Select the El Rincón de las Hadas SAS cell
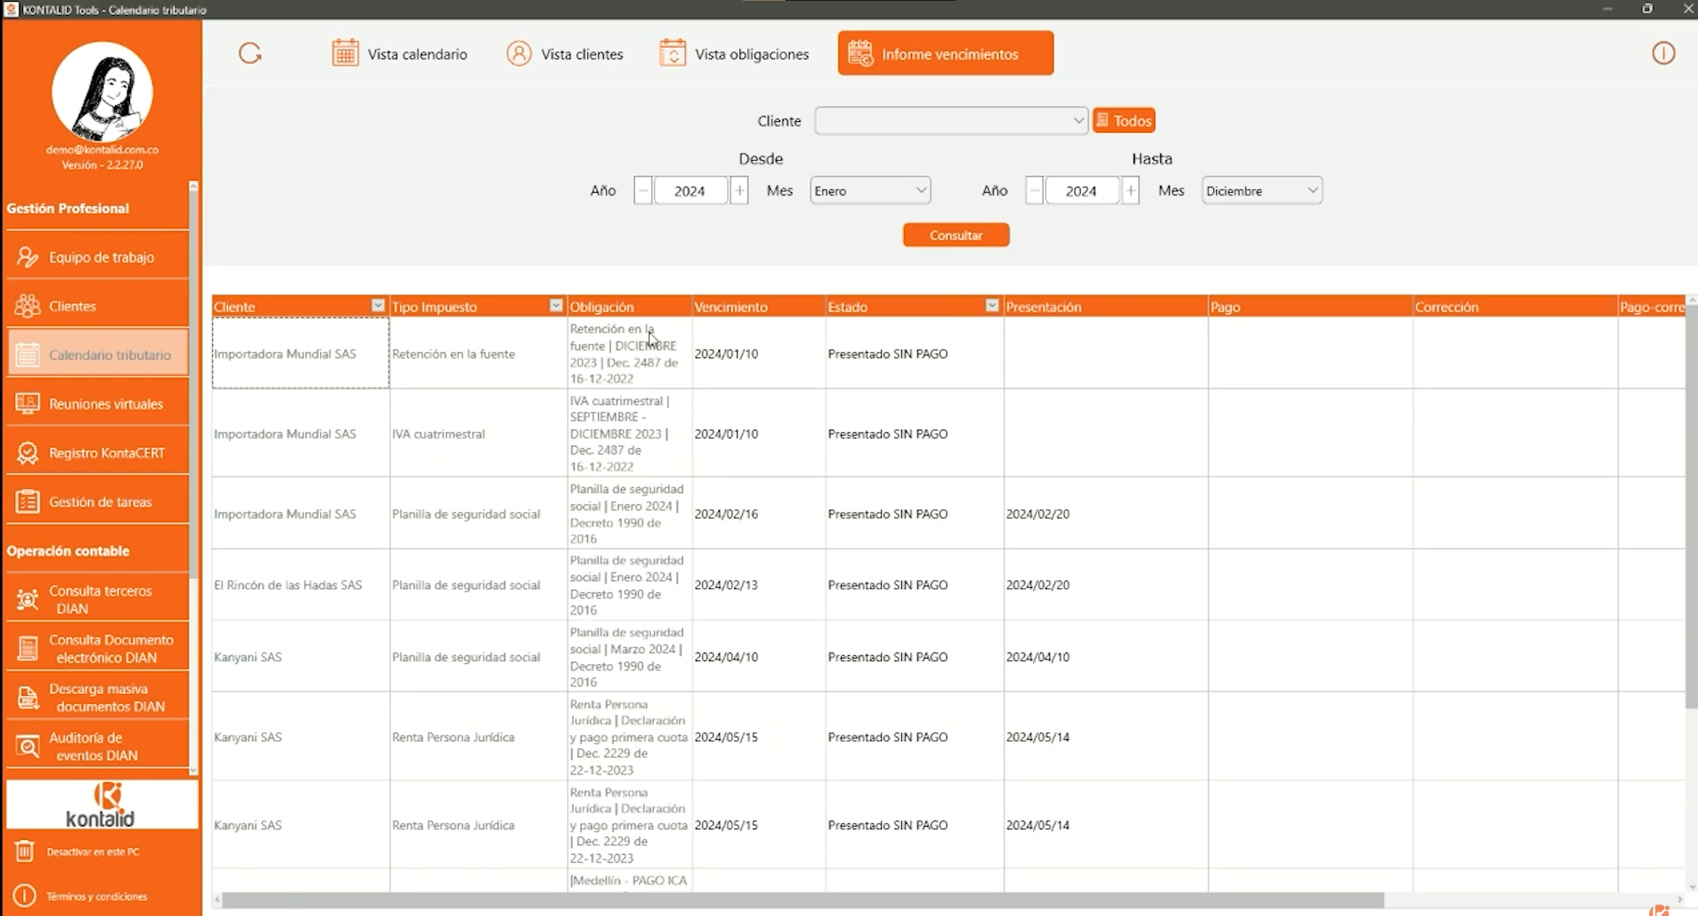Screen dimensions: 1698x916 coord(301,585)
